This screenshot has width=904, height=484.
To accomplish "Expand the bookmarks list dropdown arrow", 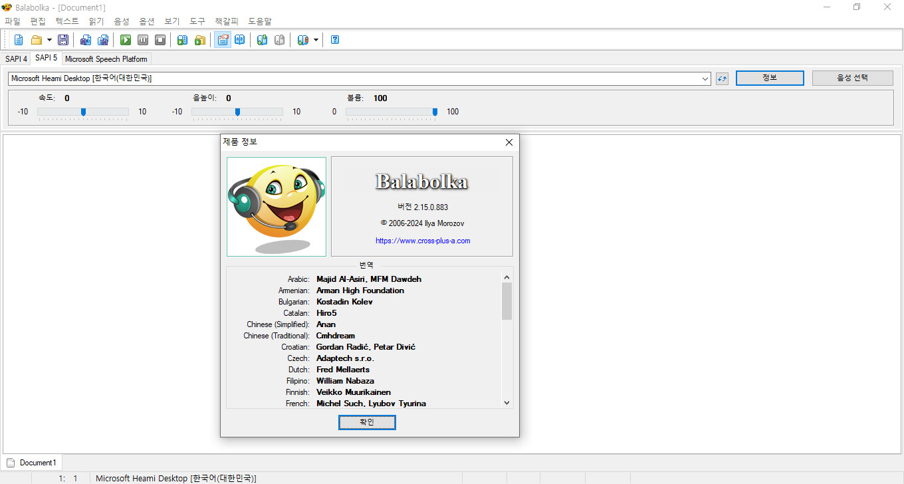I will [x=316, y=40].
